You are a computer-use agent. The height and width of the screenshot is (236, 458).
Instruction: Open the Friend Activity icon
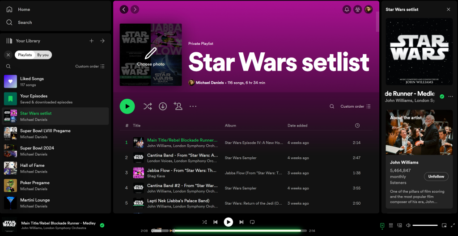coord(357,9)
